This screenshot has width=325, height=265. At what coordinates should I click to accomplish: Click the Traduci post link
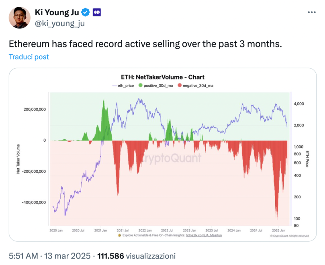(29, 57)
